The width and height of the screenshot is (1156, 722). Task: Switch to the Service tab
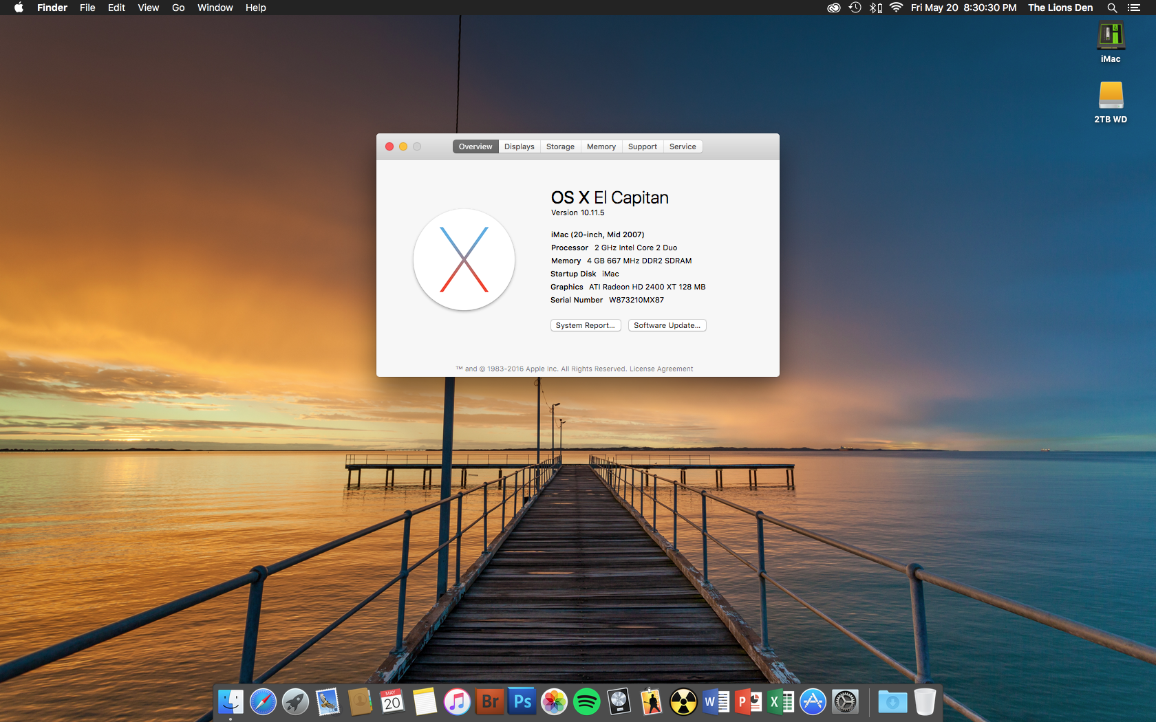point(683,146)
